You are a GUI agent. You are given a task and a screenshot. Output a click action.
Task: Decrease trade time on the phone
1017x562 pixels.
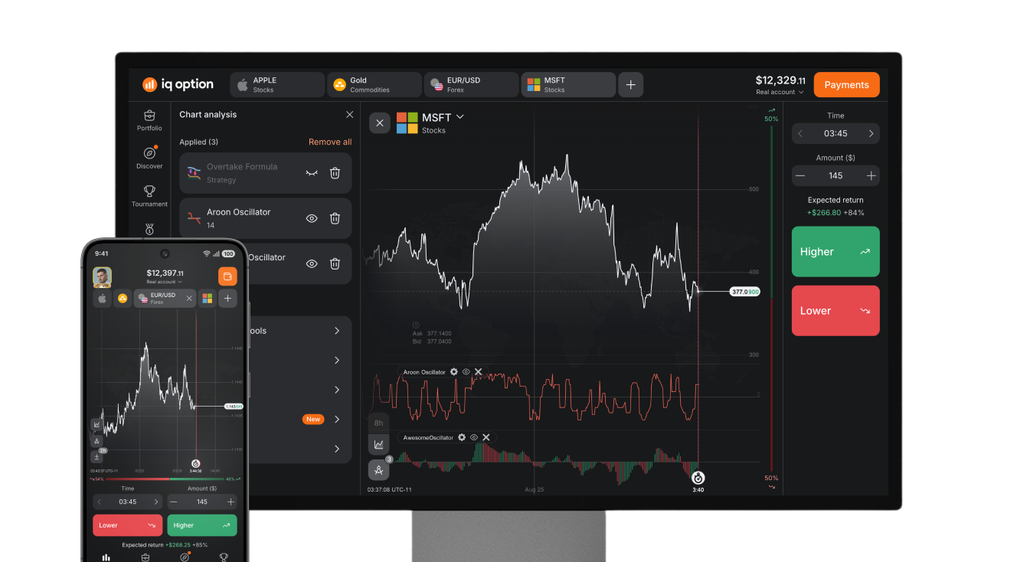point(99,502)
